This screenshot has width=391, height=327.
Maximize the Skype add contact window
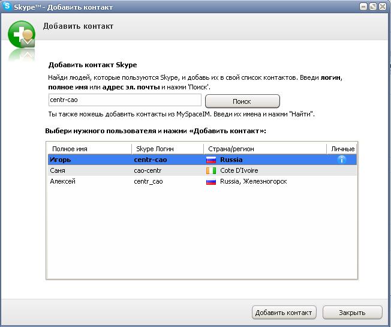tap(373, 7)
